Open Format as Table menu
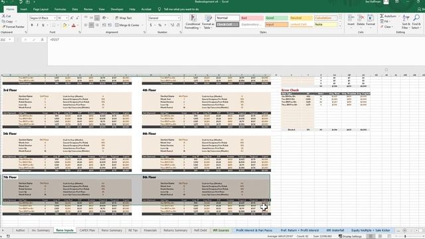 [208, 22]
